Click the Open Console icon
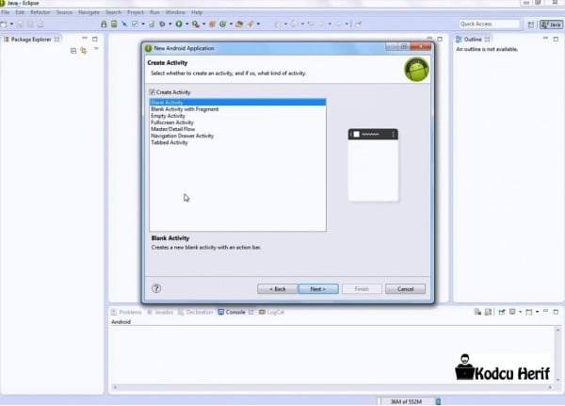 [x=529, y=312]
